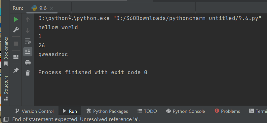Screen dimensions: 267x123
Task: Open the Python Console tab
Action: pos(185,111)
